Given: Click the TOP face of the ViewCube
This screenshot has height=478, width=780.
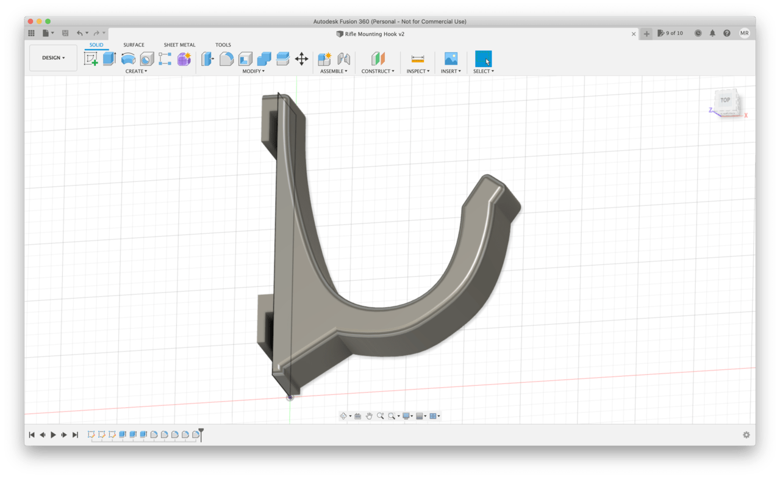Looking at the screenshot, I should click(x=725, y=100).
